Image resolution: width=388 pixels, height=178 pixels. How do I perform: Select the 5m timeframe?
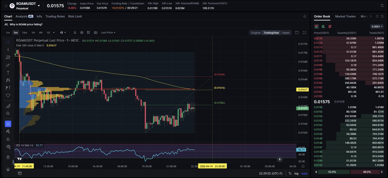click(16, 33)
